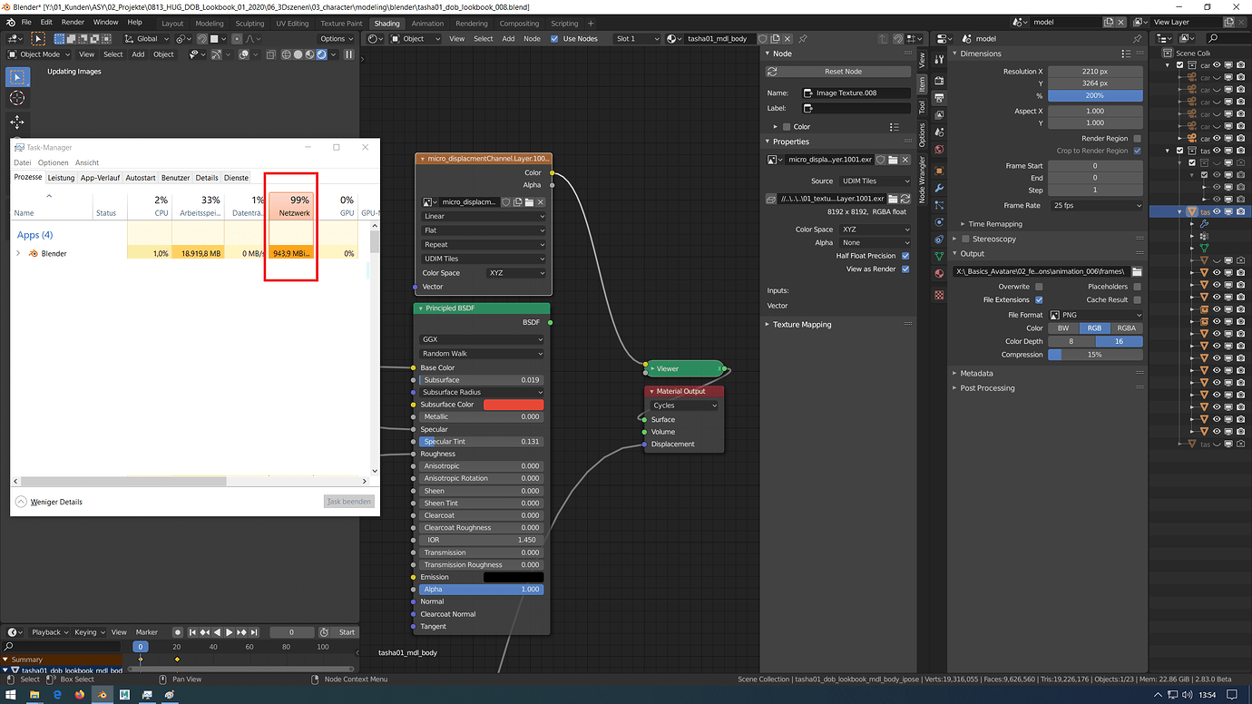Viewport: 1252px width, 704px height.
Task: Open the Frame Rate 25 fps dropdown
Action: (x=1095, y=206)
